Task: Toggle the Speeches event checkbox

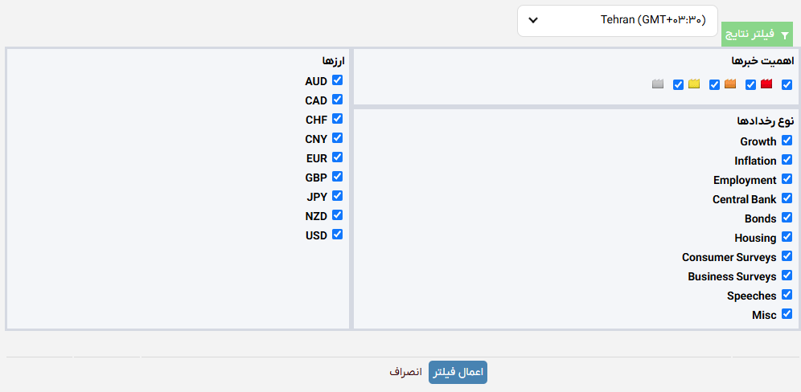Action: (x=787, y=295)
